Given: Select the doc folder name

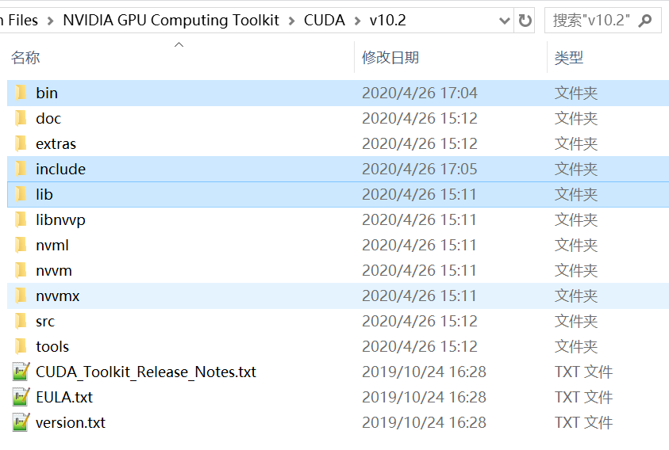Looking at the screenshot, I should pyautogui.click(x=48, y=119).
